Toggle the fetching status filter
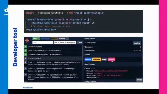Screen dimensions: 167x94 [45, 39]
